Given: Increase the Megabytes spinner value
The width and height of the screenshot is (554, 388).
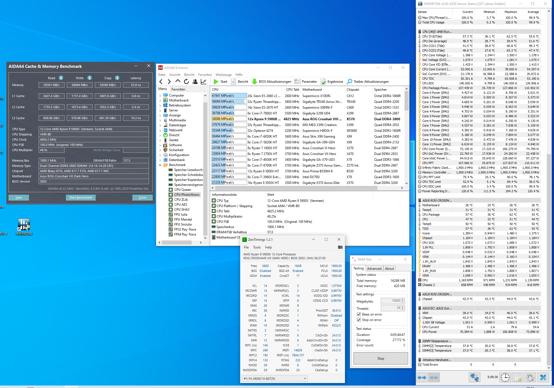Looking at the screenshot, I should pyautogui.click(x=403, y=299).
